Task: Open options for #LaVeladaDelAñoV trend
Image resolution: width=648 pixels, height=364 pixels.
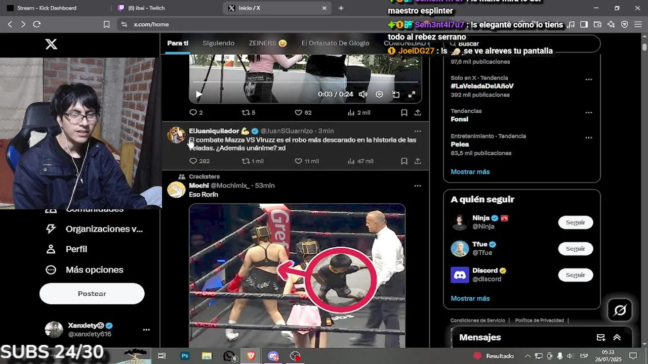Action: tap(589, 79)
